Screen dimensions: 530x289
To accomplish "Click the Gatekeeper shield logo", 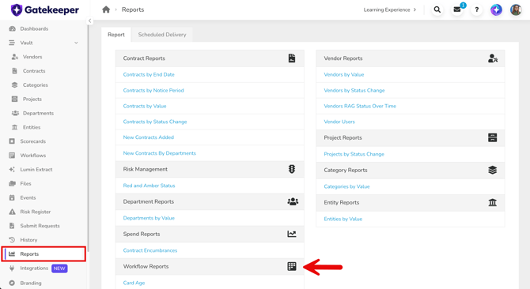I will [17, 9].
